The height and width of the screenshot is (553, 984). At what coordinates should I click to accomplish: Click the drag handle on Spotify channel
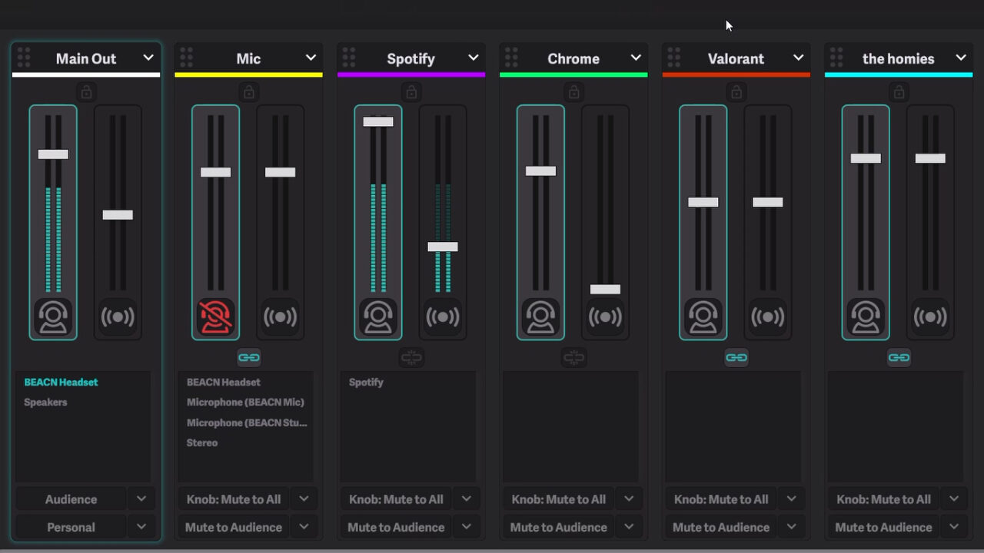pos(349,58)
